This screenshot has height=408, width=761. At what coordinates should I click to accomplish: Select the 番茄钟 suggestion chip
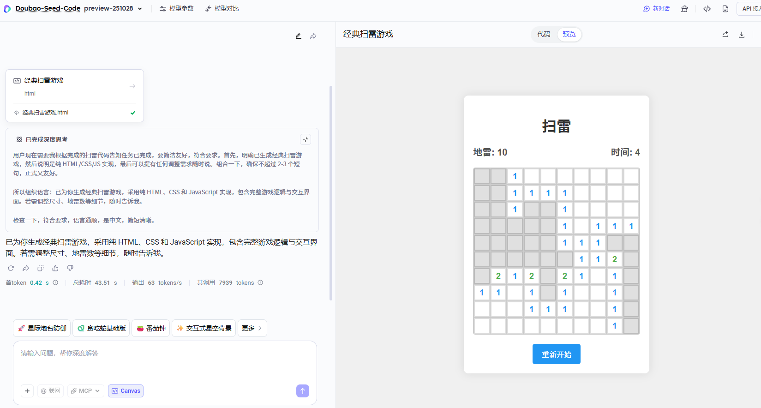[x=151, y=328]
